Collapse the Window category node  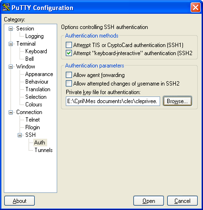coord(10,67)
